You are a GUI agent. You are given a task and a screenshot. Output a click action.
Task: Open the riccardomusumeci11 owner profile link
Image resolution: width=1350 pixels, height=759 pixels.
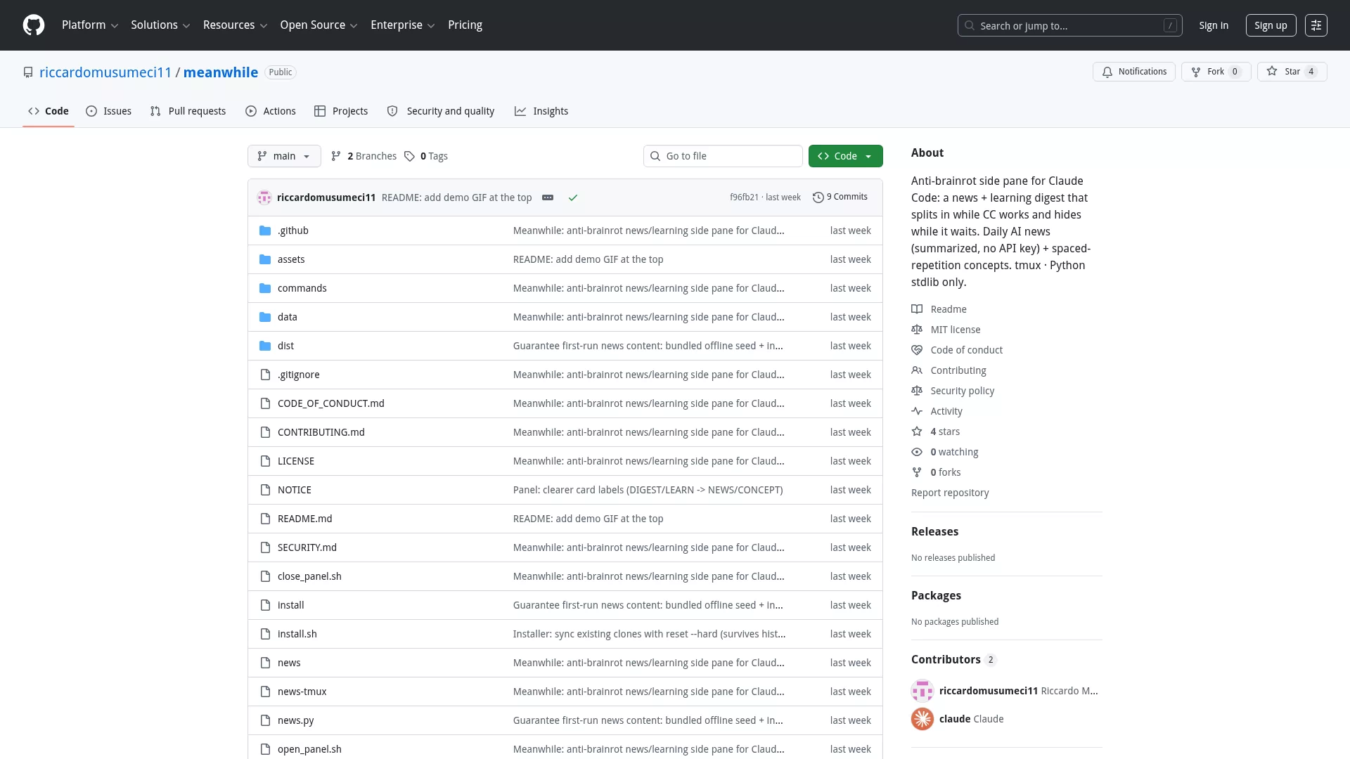[x=105, y=72]
